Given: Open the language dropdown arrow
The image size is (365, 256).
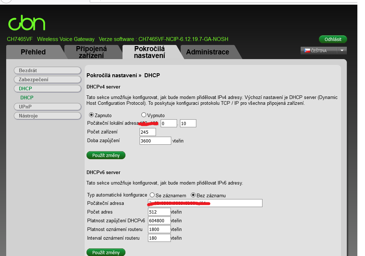Looking at the screenshot, I should click(342, 51).
